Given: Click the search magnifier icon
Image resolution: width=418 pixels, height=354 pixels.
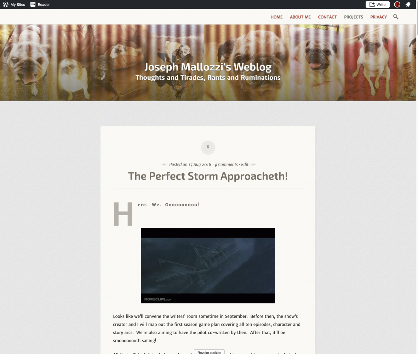Looking at the screenshot, I should (396, 17).
